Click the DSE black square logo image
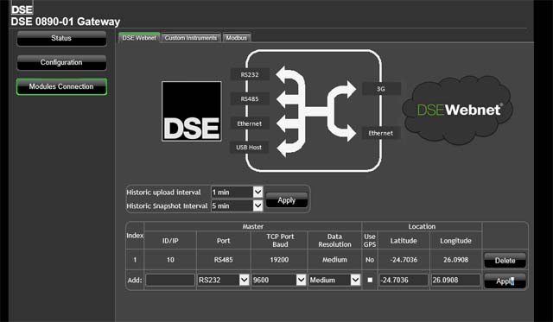 (x=192, y=111)
